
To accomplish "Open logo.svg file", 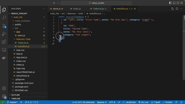I will click(21, 68).
